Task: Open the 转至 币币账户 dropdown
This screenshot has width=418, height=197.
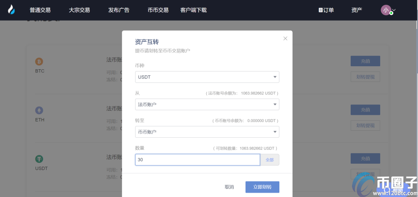Action: click(207, 132)
